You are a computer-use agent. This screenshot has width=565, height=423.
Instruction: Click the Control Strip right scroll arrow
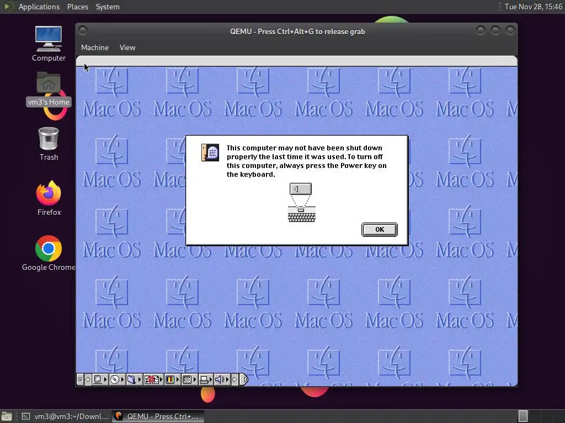coord(234,379)
